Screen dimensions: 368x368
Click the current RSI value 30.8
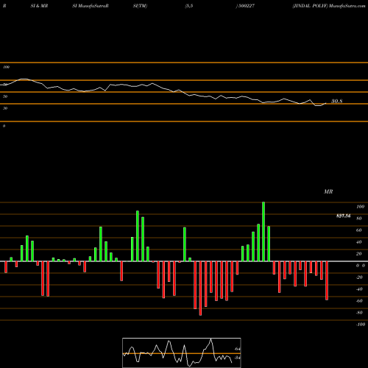337,101
